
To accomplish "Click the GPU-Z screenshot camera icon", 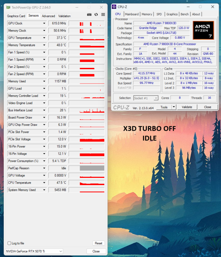I will [89, 14].
